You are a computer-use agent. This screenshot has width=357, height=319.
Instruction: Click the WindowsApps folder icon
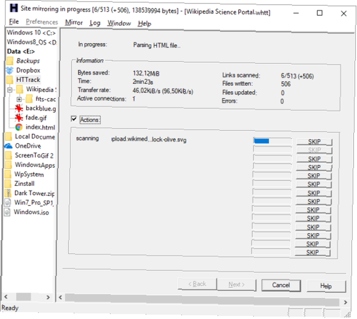pyautogui.click(x=9, y=165)
